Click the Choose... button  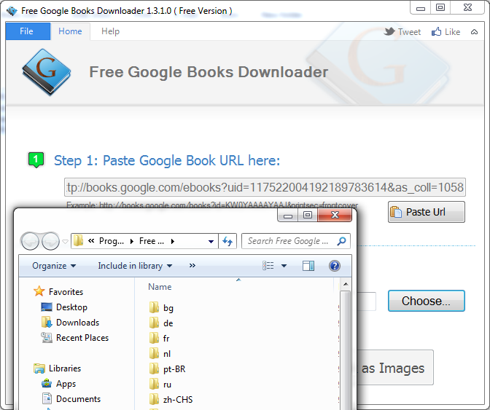point(427,301)
